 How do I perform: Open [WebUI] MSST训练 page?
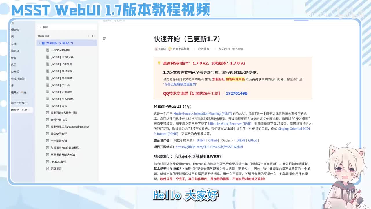(62, 99)
